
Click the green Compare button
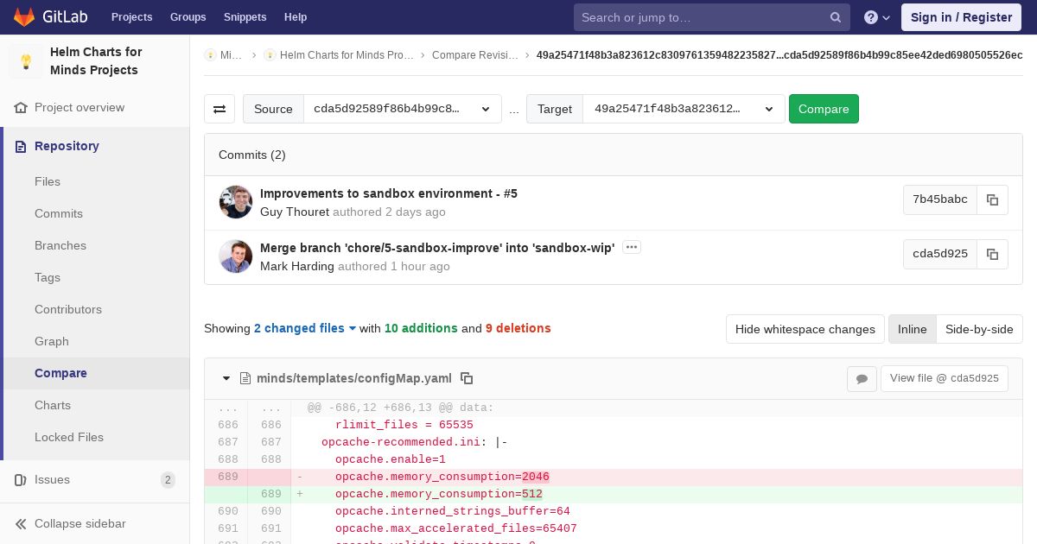(824, 109)
